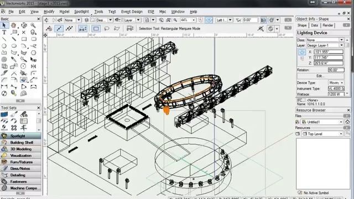Toggle Disable Interactive Scaling mode
The width and height of the screenshot is (354, 199).
[49, 28]
